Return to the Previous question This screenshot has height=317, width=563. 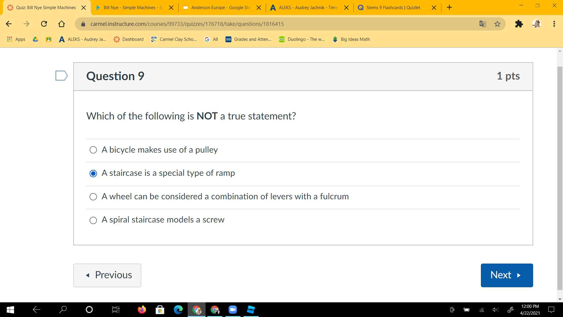point(107,275)
